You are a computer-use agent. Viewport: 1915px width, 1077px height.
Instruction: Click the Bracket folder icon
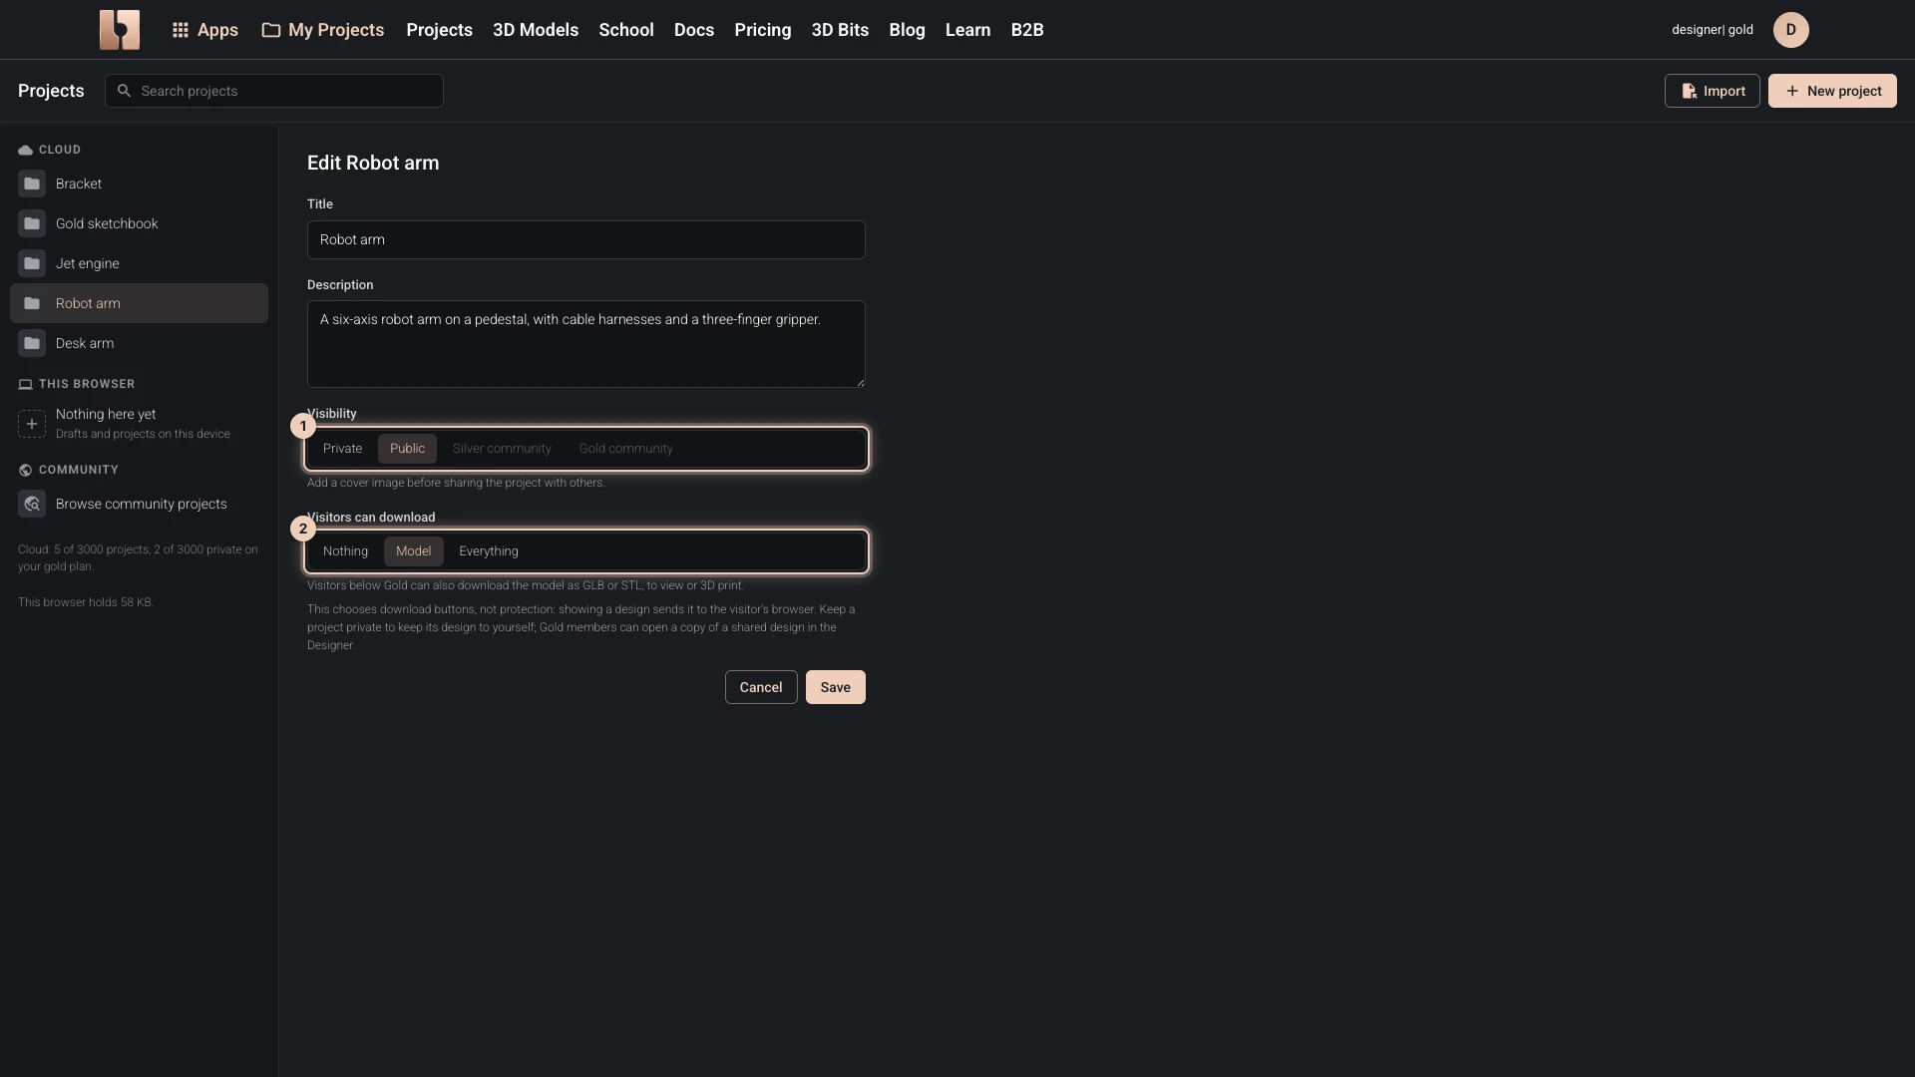pos(32,183)
